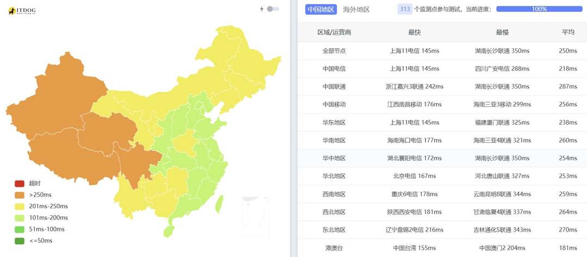Click the orange >250ms legend swatch
Viewport: 587px width, 257px height.
pyautogui.click(x=20, y=195)
